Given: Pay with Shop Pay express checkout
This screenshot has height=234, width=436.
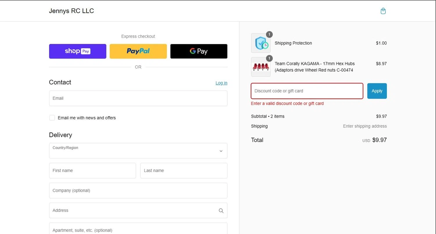Looking at the screenshot, I should coord(78,51).
